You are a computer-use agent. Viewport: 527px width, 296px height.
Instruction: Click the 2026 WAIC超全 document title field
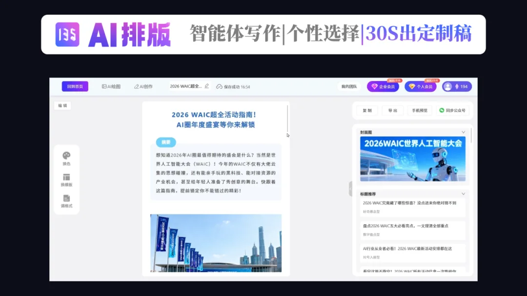pyautogui.click(x=186, y=86)
